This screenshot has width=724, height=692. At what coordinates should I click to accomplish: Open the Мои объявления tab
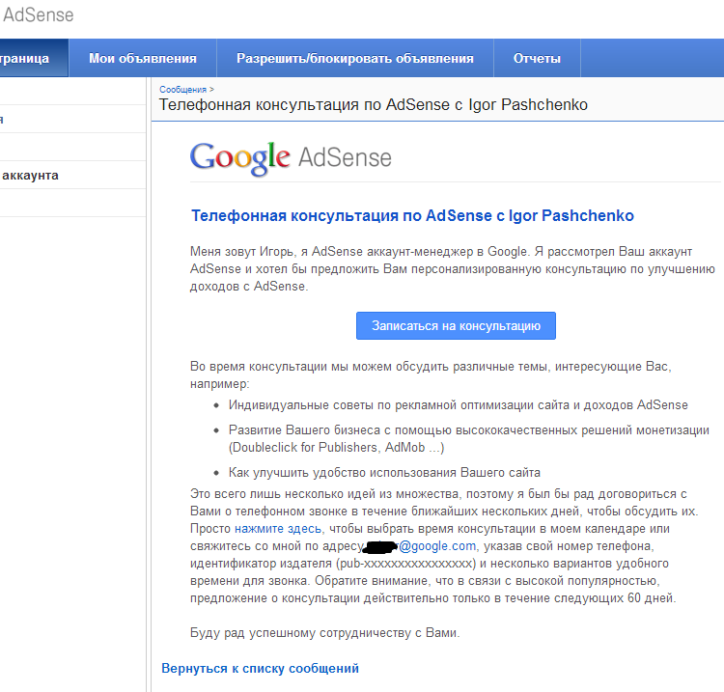[x=143, y=58]
